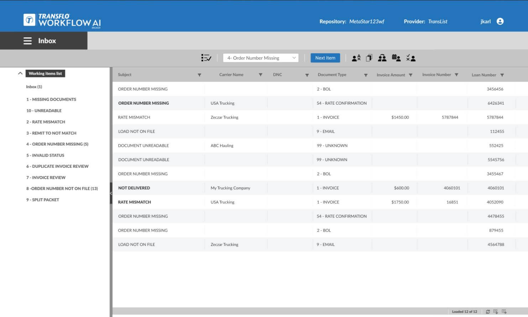Screen dimensions: 528x317
Task: Click the $1750.00 invoice amount cell
Action: [x=400, y=202]
